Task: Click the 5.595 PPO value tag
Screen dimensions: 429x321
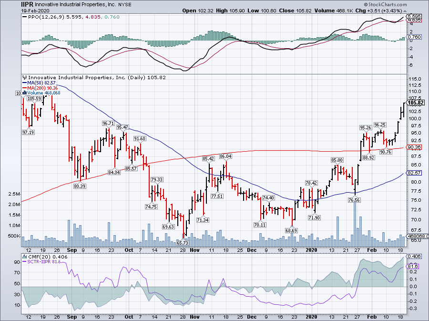Action: [x=414, y=16]
